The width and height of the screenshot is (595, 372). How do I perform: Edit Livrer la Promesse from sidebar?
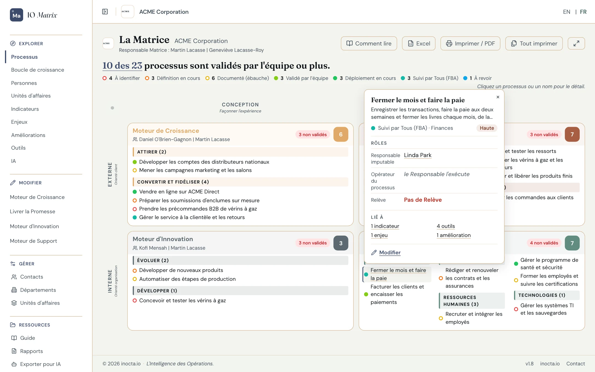[x=33, y=211]
